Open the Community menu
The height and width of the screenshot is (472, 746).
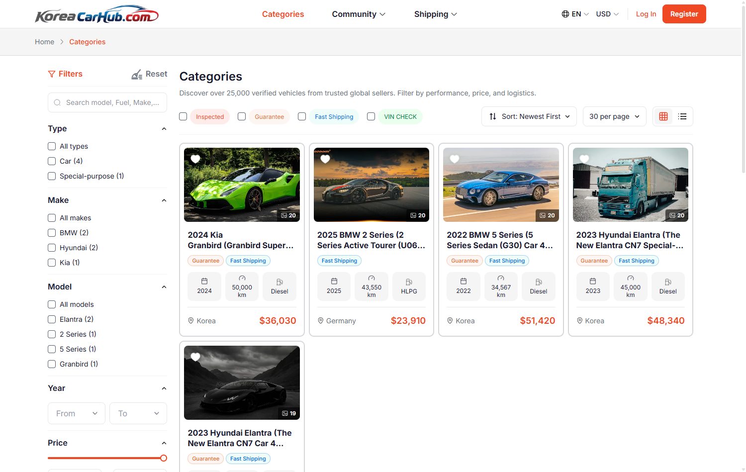pyautogui.click(x=359, y=14)
